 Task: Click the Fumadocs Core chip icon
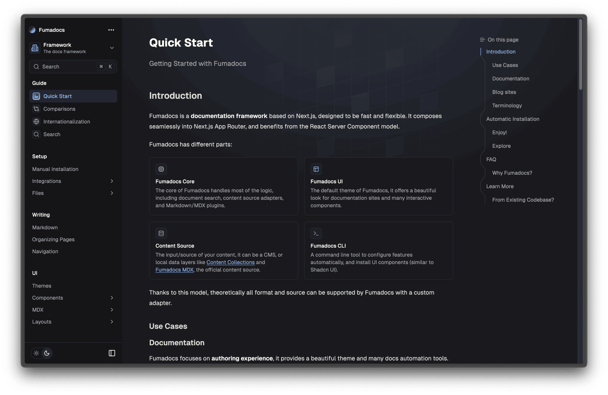point(161,169)
